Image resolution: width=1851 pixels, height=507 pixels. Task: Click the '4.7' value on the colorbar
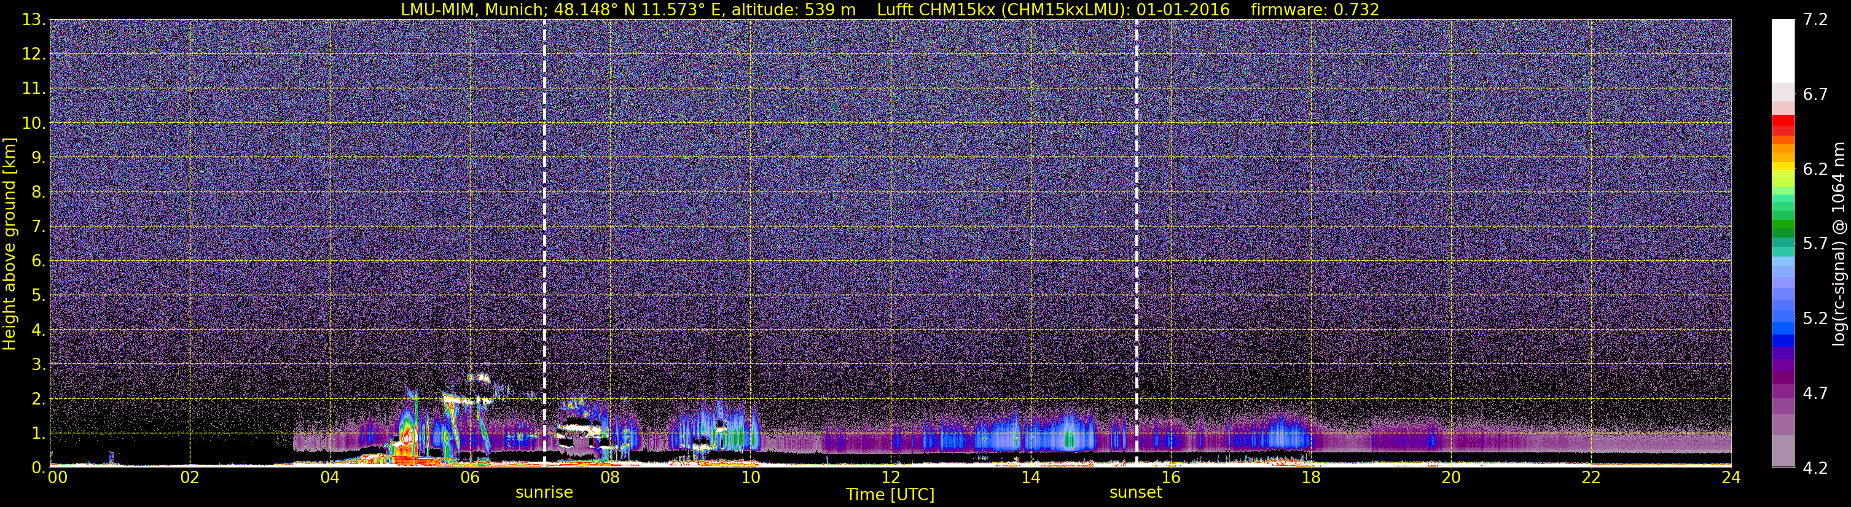(1815, 393)
